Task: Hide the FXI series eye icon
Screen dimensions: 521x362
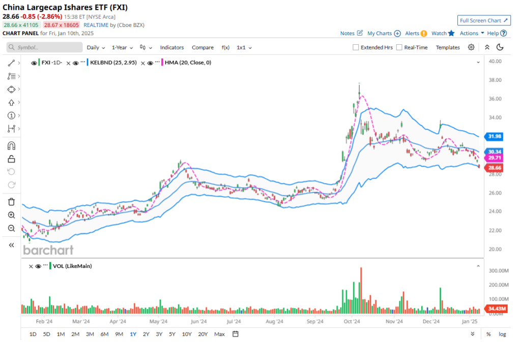Action: pyautogui.click(x=34, y=63)
